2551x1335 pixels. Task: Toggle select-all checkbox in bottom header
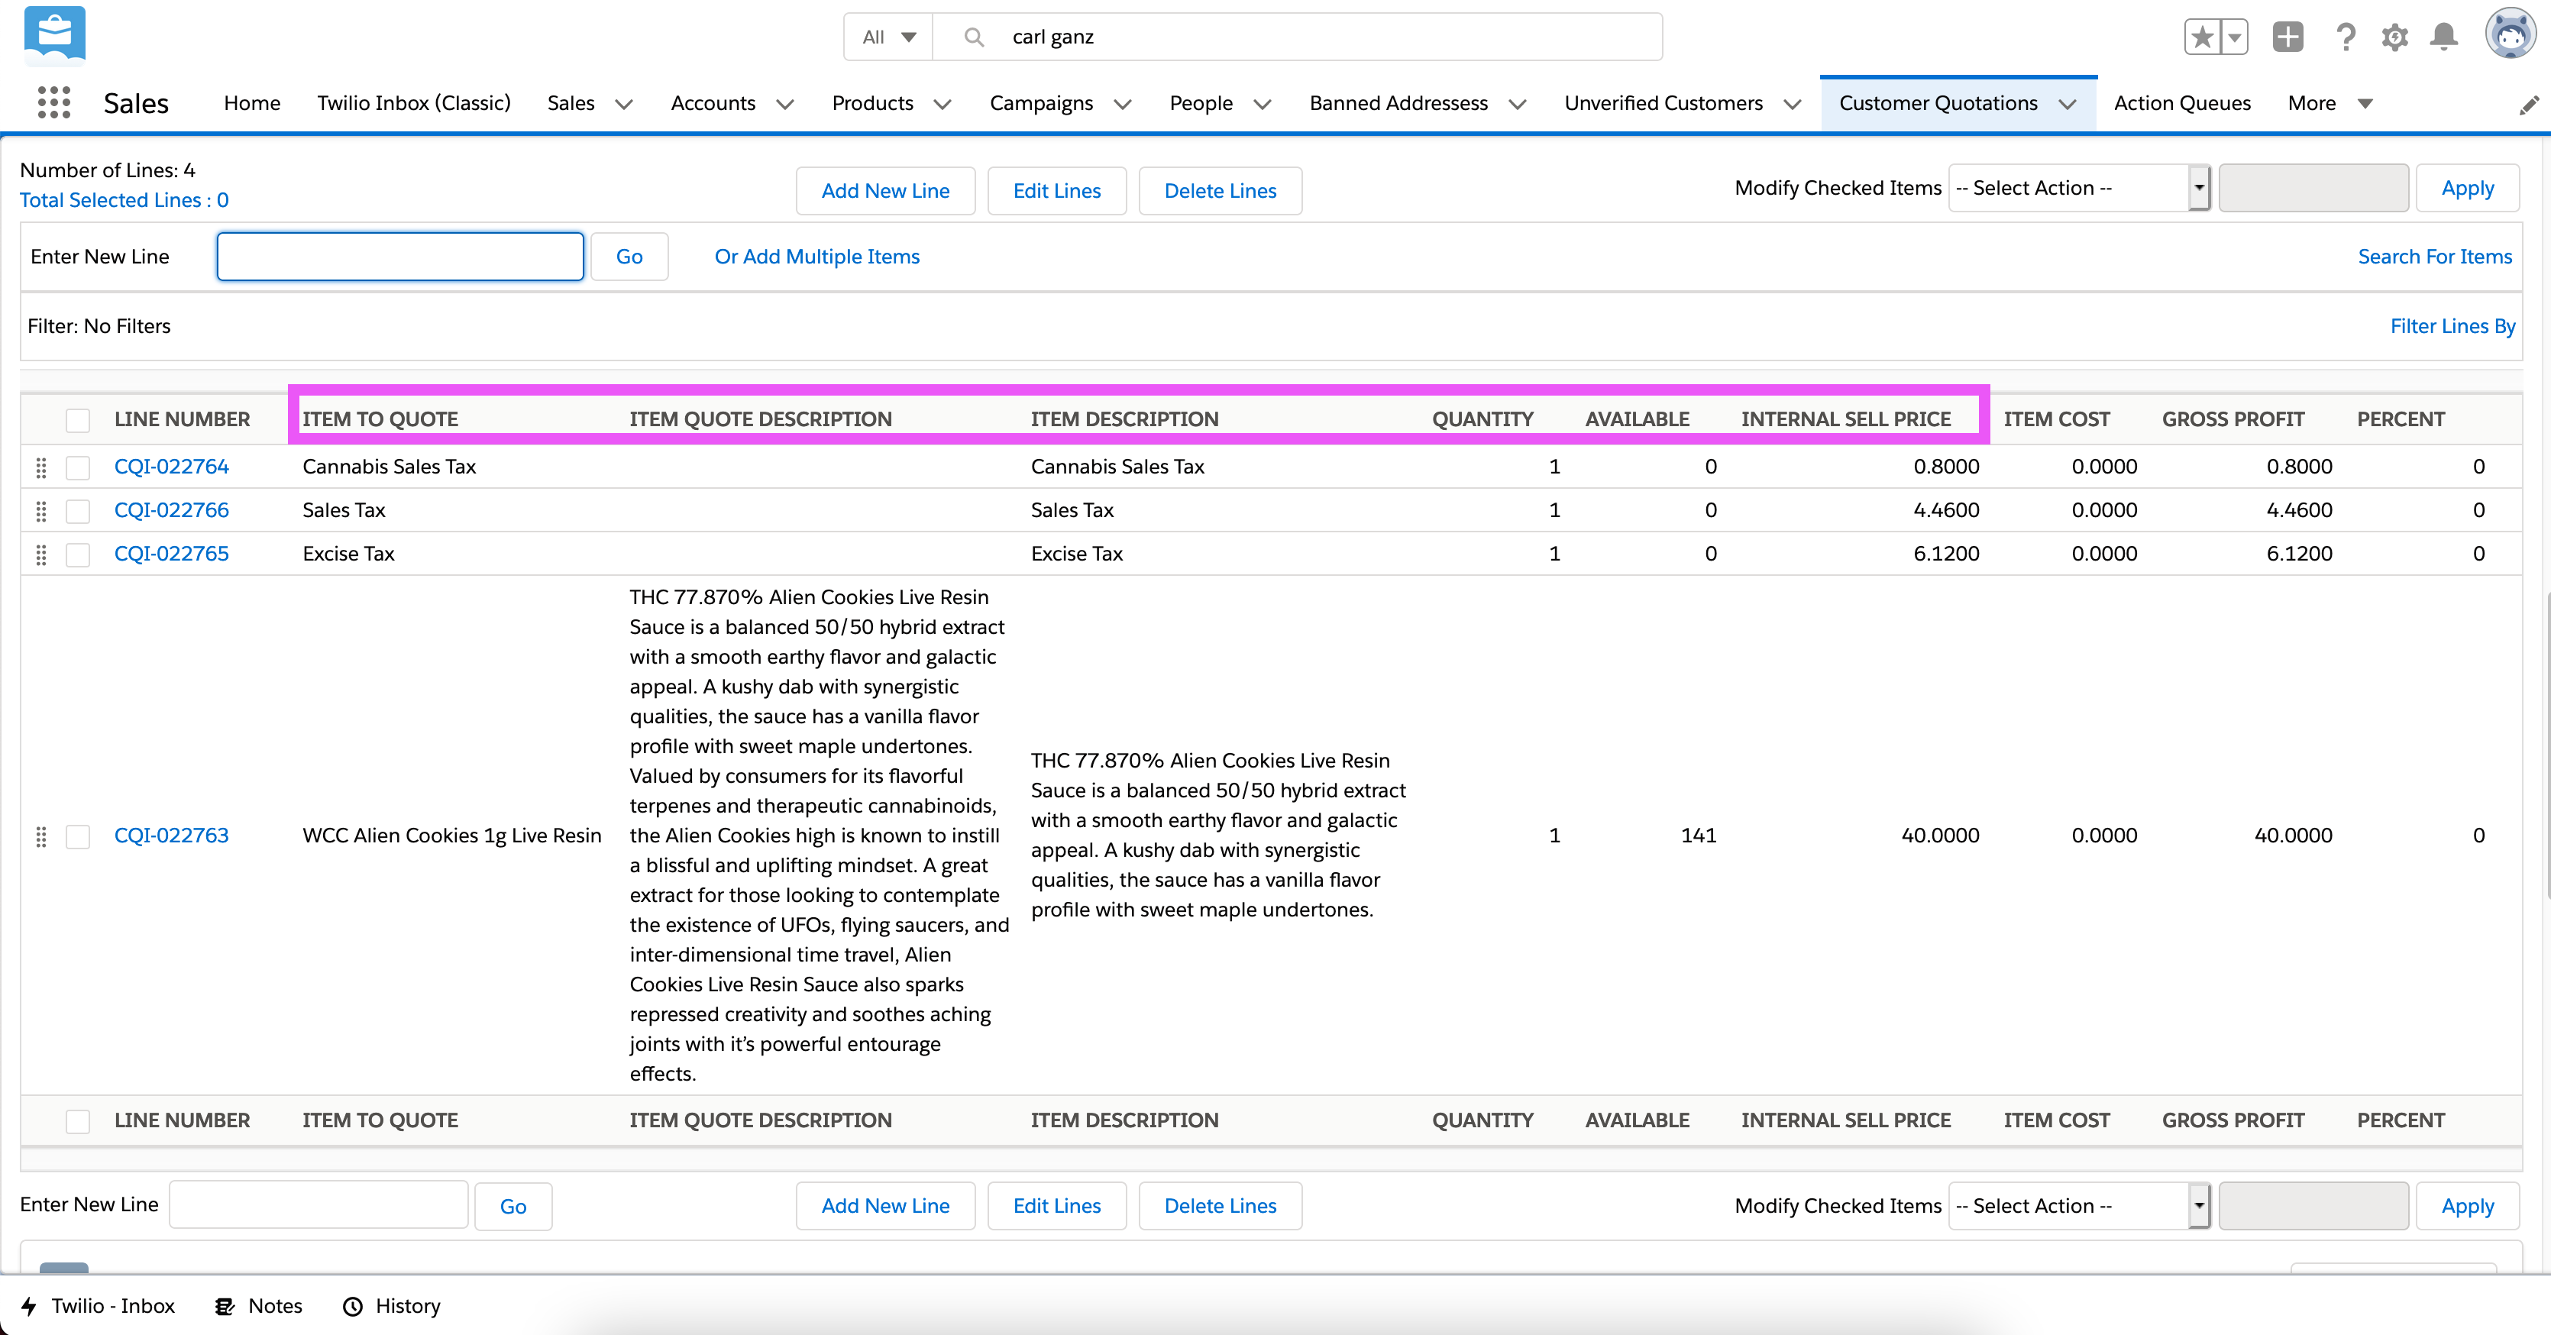[x=77, y=1121]
